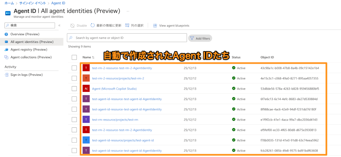This screenshot has width=341, height=157.
Task: Click the Add filters button
Action: [x=200, y=38]
